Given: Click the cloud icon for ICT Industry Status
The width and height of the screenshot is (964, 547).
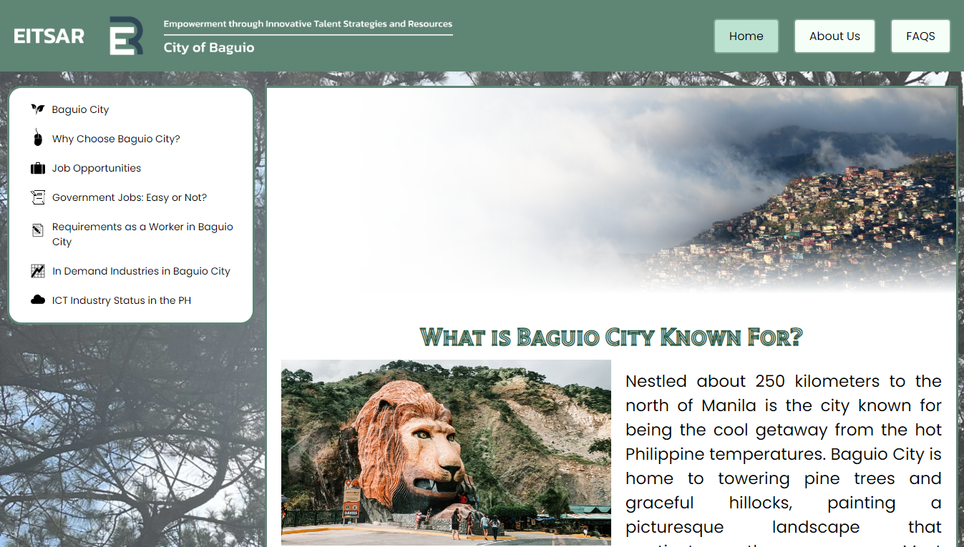Looking at the screenshot, I should point(38,300).
